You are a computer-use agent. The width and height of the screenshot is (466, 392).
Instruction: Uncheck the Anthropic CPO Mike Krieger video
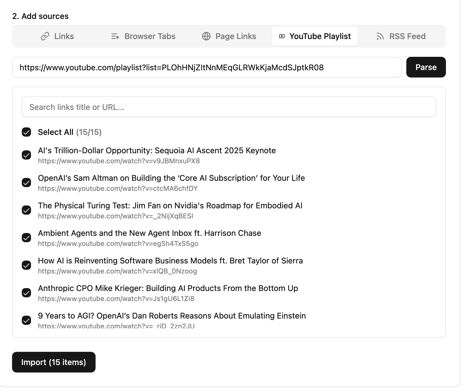(26, 293)
